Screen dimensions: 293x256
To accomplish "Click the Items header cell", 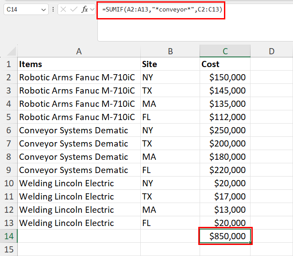I will click(79, 64).
